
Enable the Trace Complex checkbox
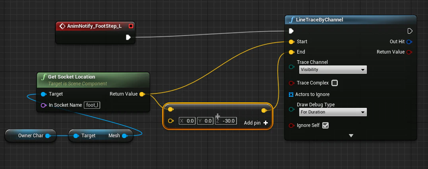(x=334, y=83)
